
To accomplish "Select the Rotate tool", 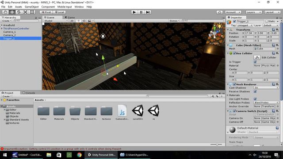I will click(x=19, y=12).
